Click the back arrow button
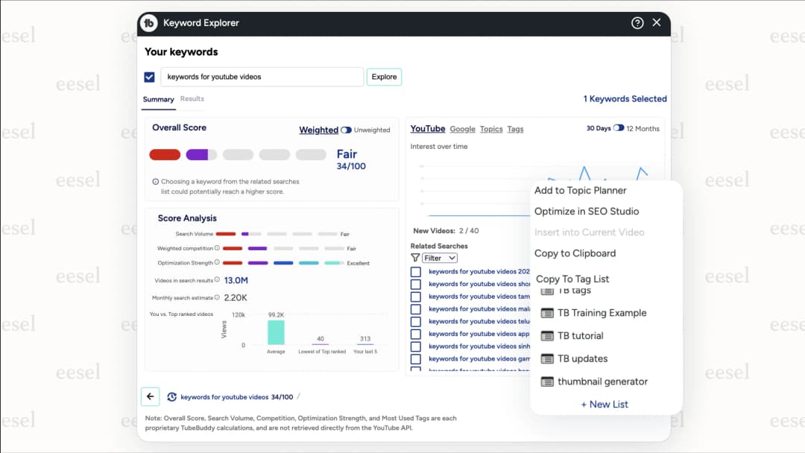805x453 pixels. pos(151,396)
